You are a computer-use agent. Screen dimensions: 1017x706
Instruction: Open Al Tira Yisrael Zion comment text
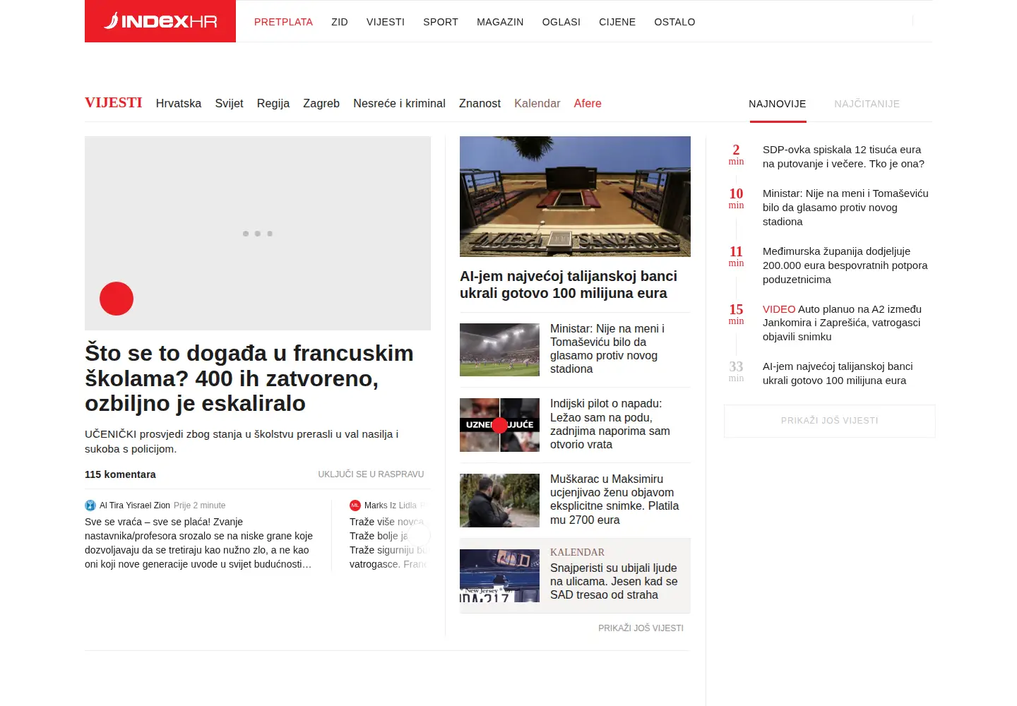(x=198, y=543)
